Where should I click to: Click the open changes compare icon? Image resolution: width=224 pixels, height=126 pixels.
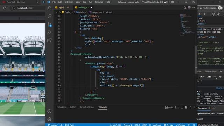click(x=185, y=7)
